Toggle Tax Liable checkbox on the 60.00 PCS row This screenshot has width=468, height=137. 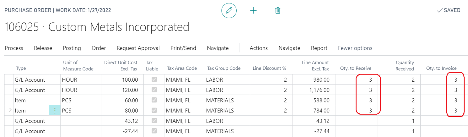154,101
